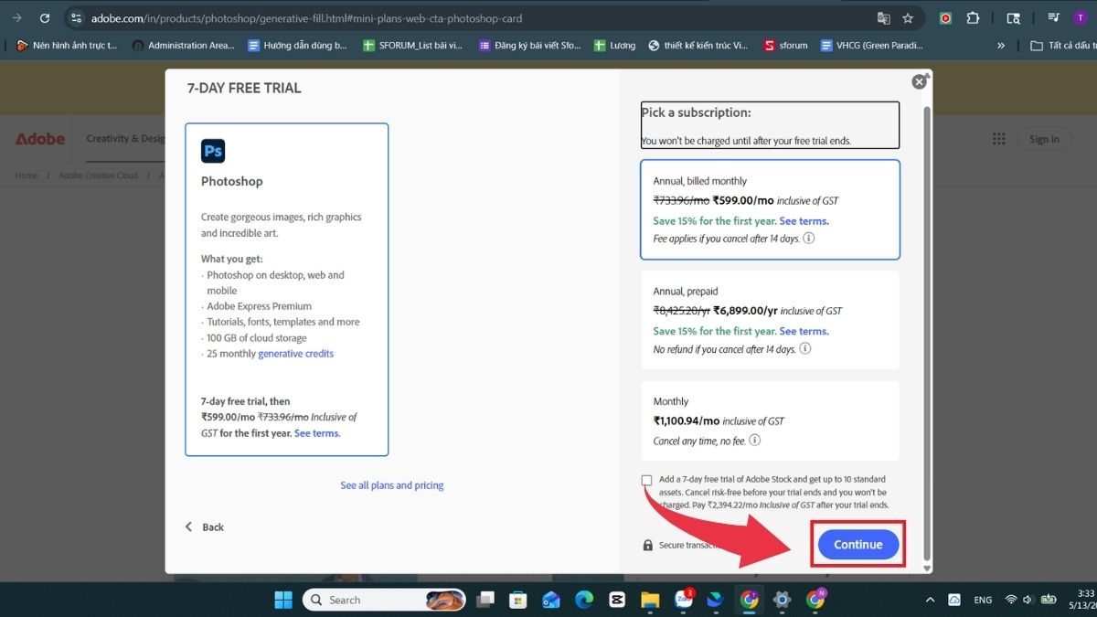Click the Back chevron arrow
Screen dimensions: 1097x617
[x=189, y=527]
